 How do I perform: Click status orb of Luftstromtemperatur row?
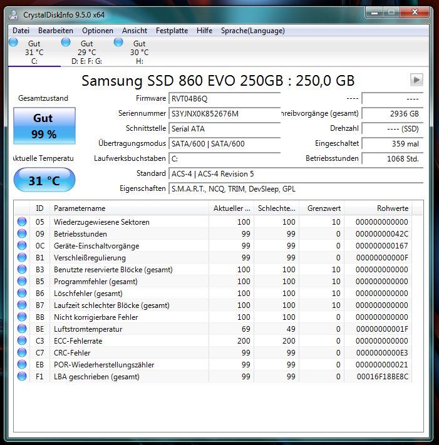point(22,329)
